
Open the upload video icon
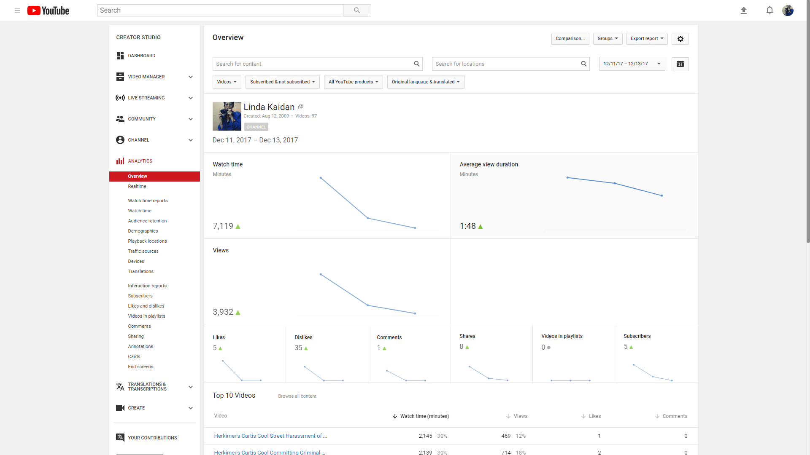pos(744,11)
